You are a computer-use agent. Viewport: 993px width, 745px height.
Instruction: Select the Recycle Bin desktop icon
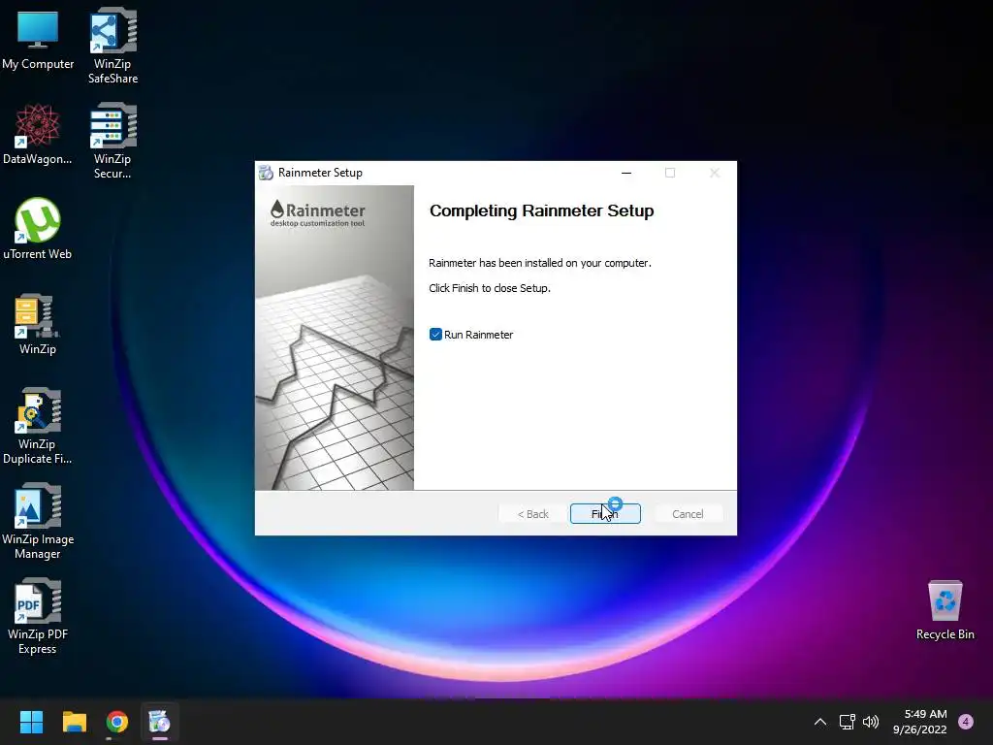coord(945,609)
